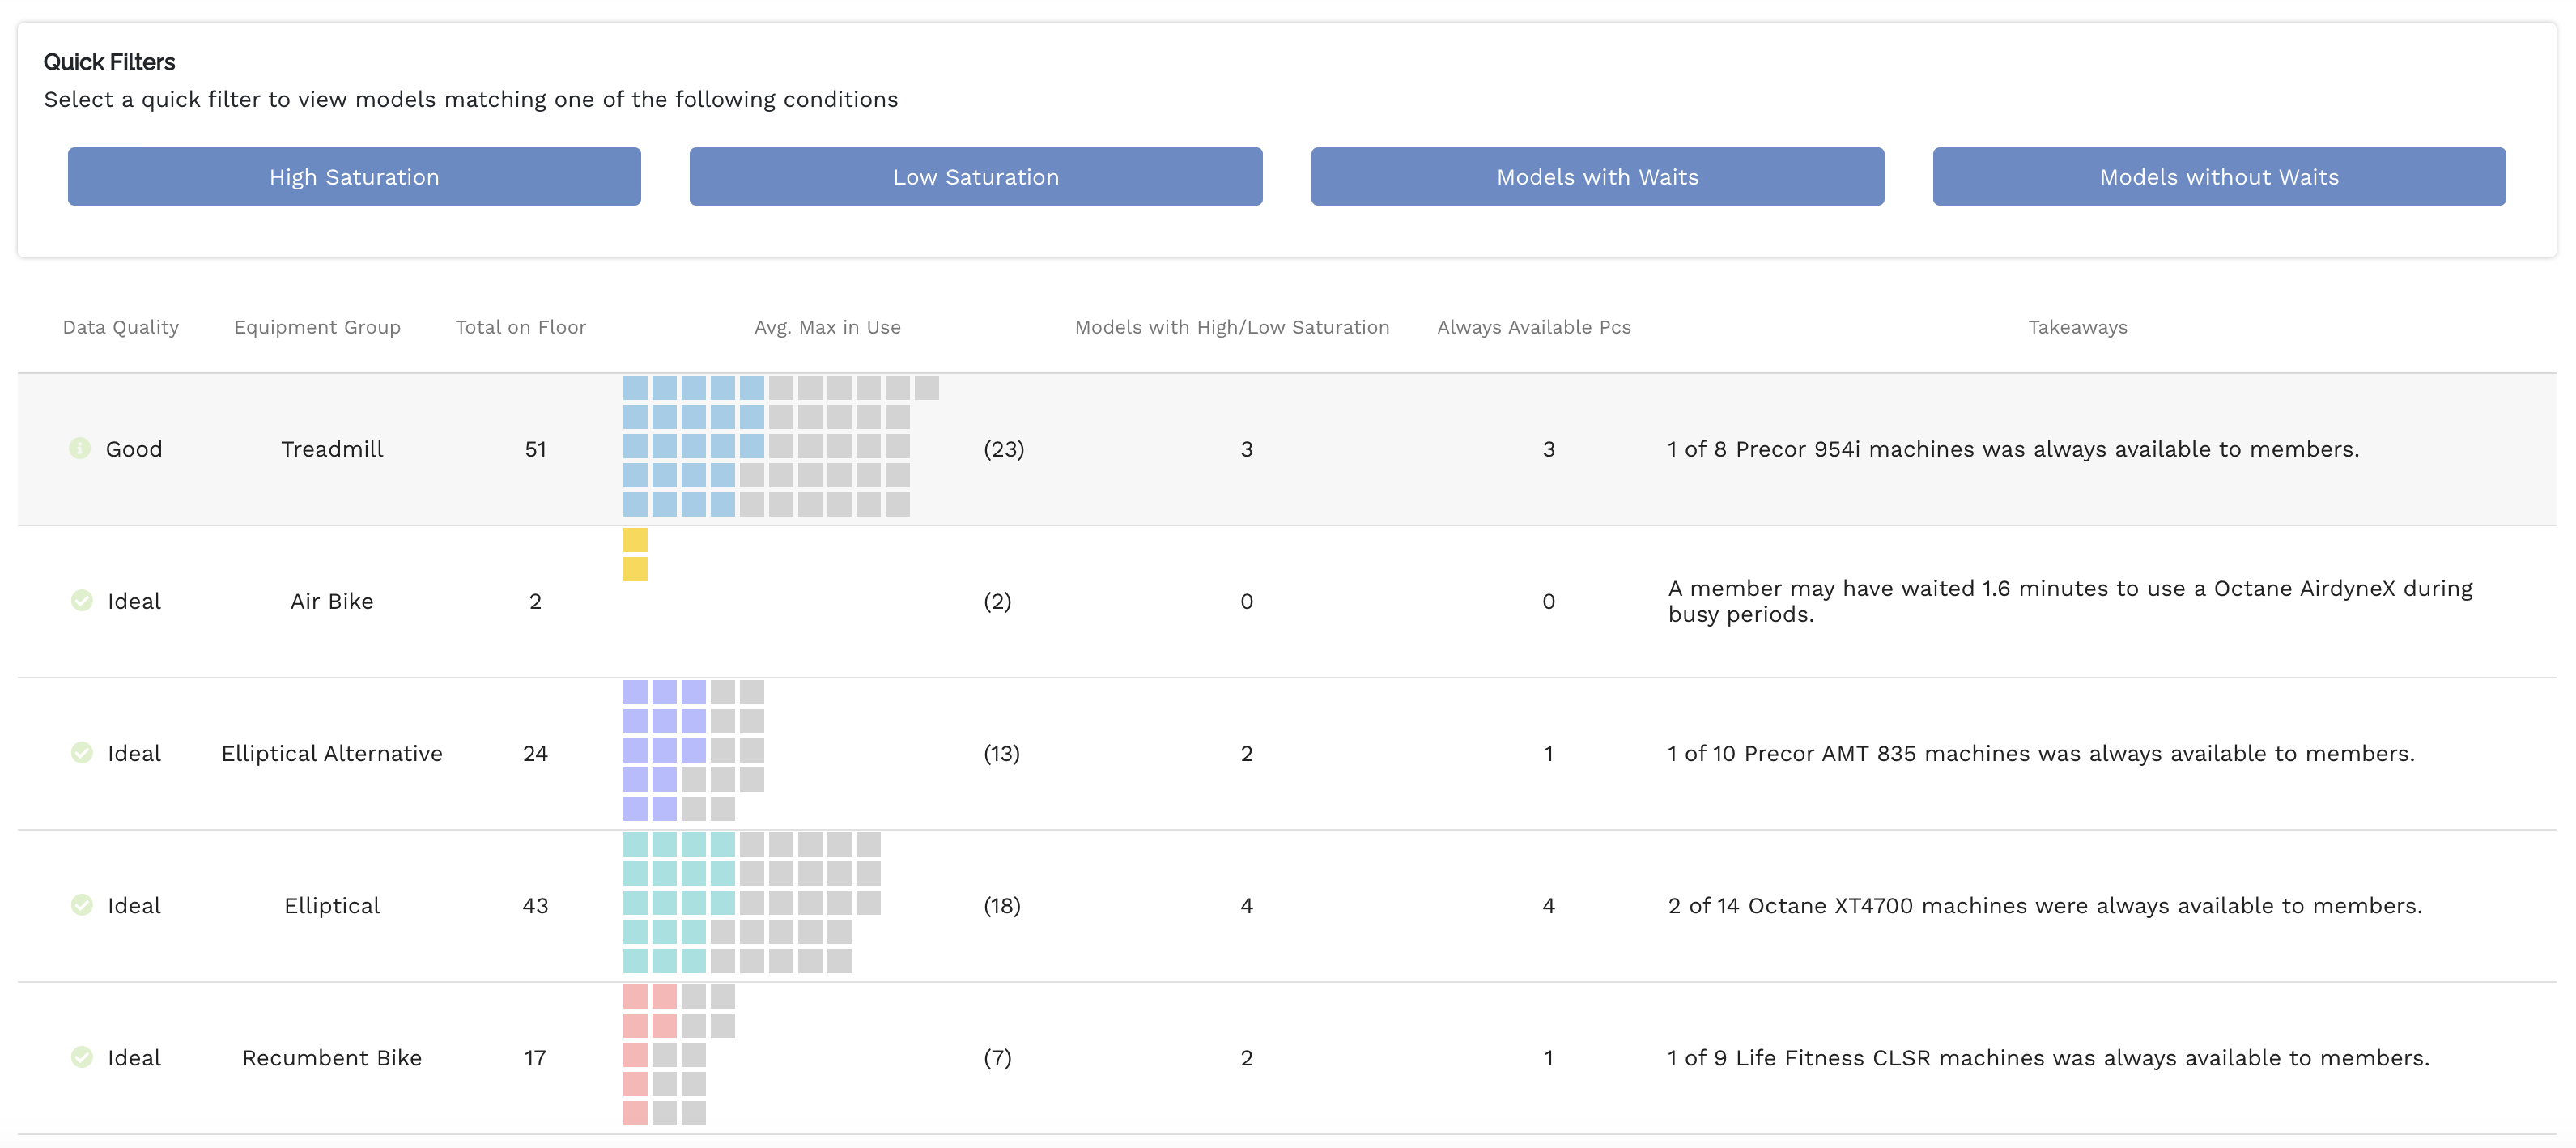Sort by the Equipment Group column header
Screen dimensions: 2576x1148
click(x=317, y=327)
